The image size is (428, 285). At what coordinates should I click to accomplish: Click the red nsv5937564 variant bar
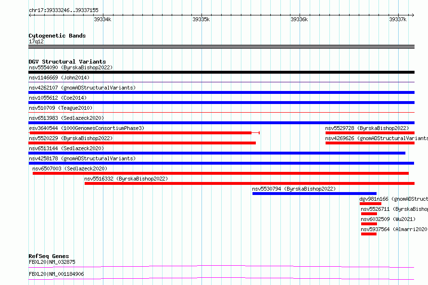pyautogui.click(x=369, y=234)
